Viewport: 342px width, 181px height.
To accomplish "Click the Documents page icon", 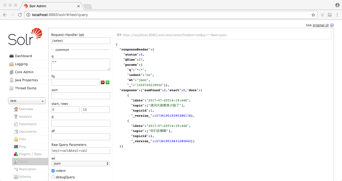I will click(16, 132).
